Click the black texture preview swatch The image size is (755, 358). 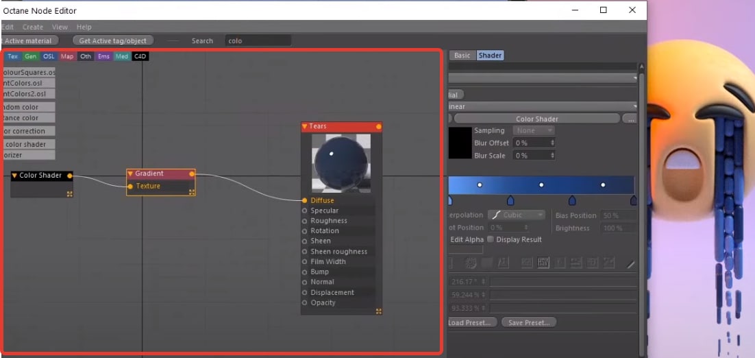coord(460,143)
